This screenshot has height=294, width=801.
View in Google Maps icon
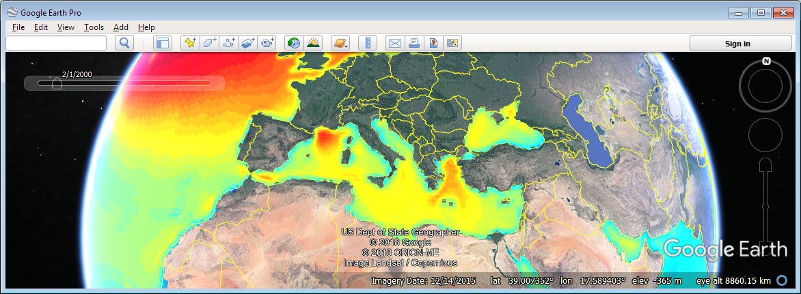pyautogui.click(x=433, y=43)
